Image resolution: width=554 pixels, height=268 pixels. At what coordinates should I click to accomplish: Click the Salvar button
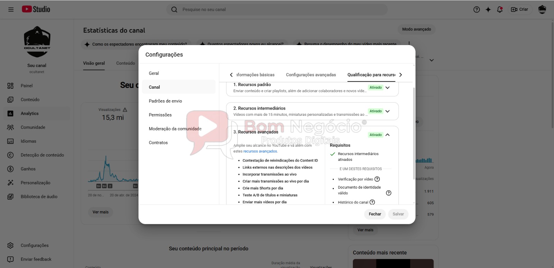398,214
